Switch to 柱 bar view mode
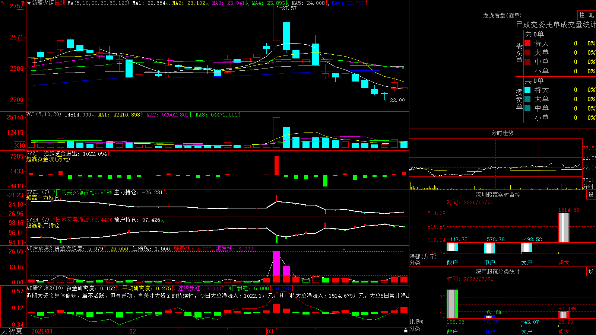The width and height of the screenshot is (596, 335). point(582,15)
